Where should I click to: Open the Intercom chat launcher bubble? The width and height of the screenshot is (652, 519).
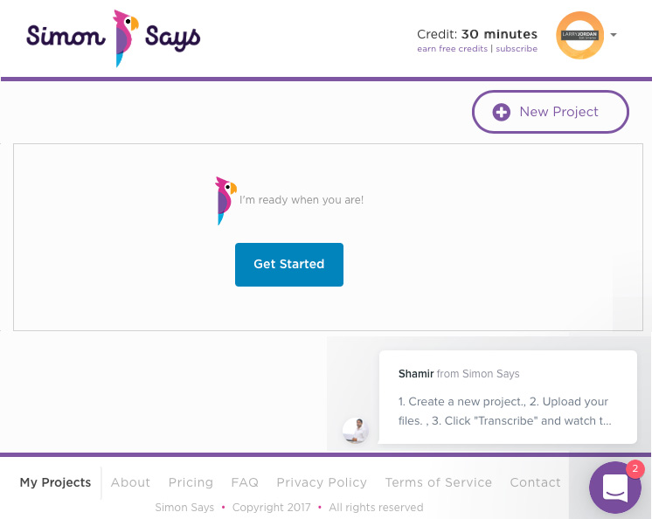pos(615,488)
